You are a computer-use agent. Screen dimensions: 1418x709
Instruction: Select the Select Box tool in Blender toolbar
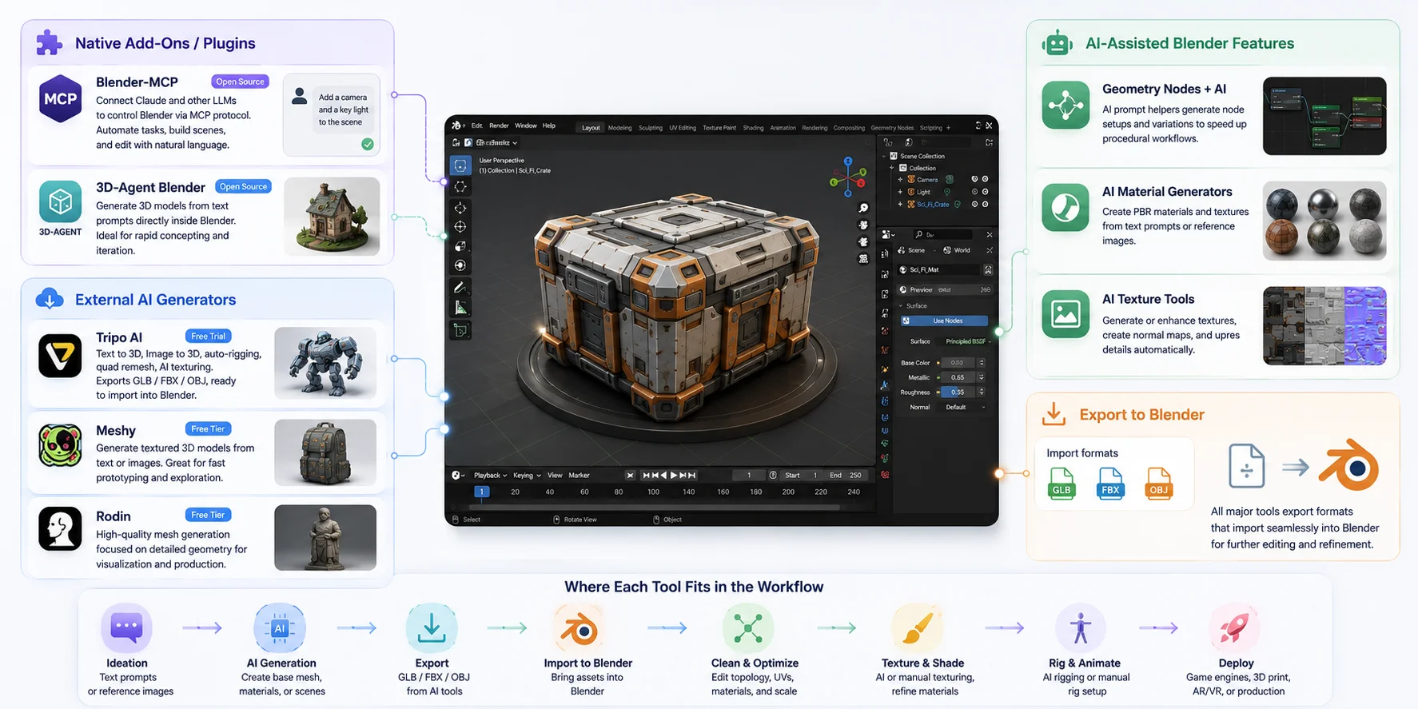point(460,165)
